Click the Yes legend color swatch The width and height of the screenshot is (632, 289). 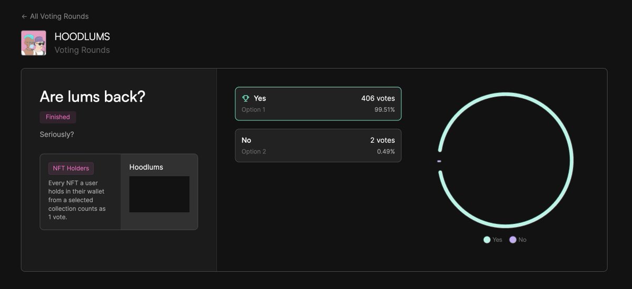pyautogui.click(x=487, y=240)
